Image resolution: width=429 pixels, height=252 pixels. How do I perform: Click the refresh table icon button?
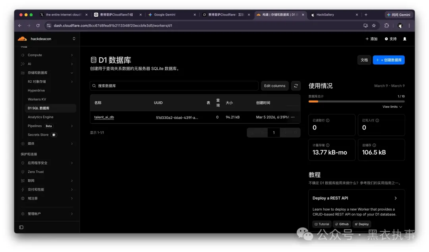[296, 86]
